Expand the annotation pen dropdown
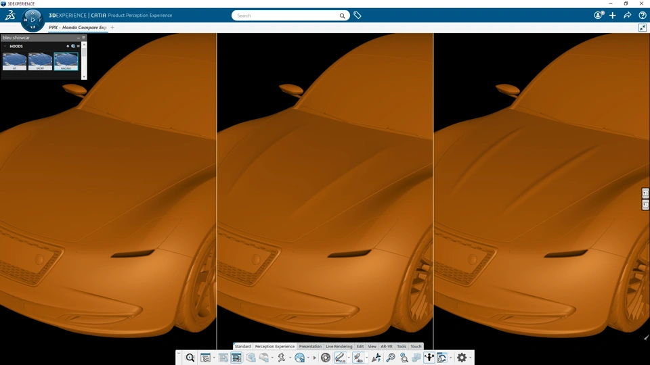 click(366, 358)
